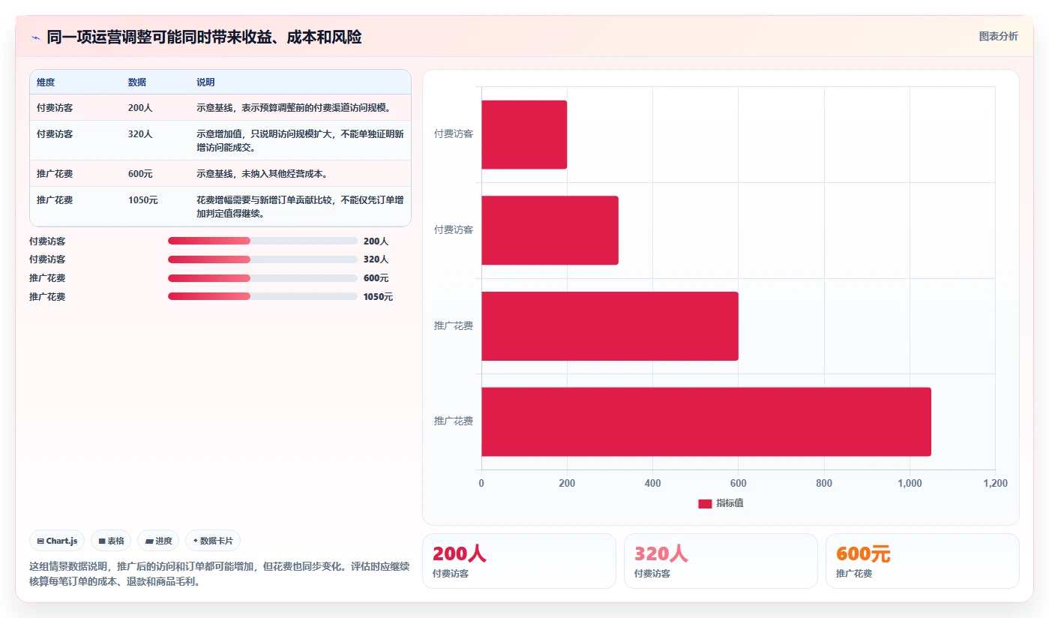Click the 0 x-axis tick label
The image size is (1049, 618).
481,484
